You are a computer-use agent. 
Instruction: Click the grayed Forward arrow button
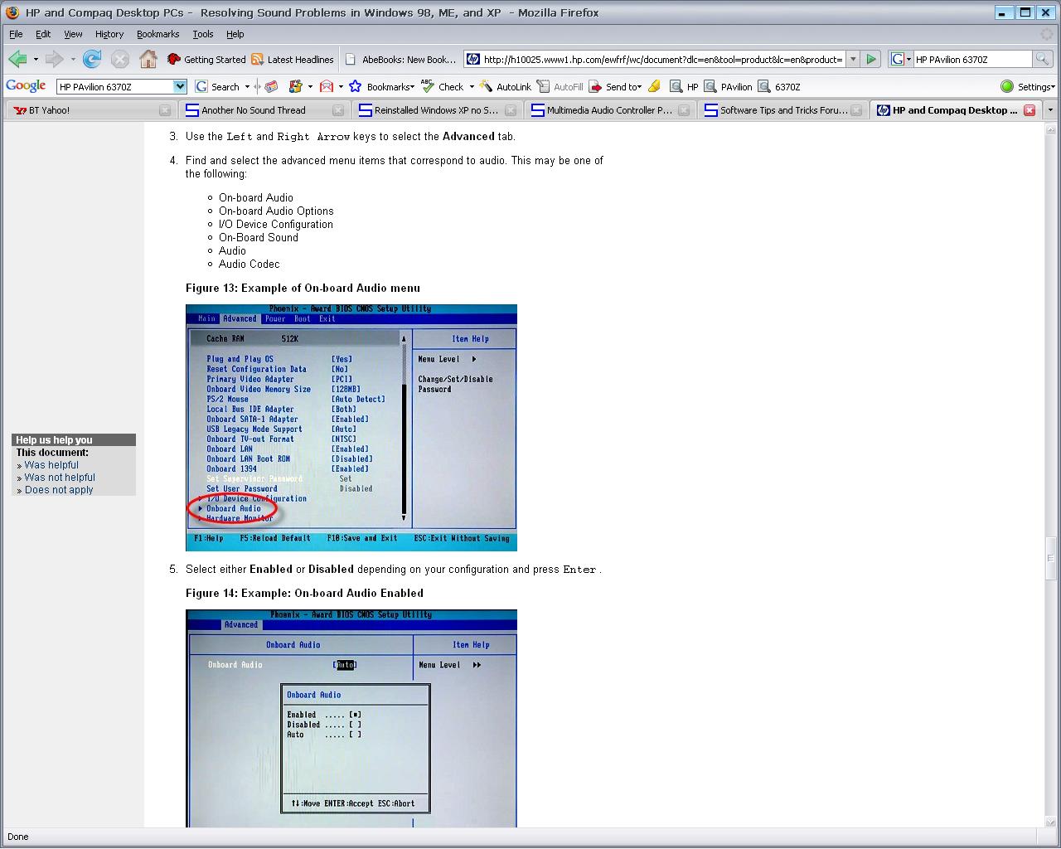[55, 59]
